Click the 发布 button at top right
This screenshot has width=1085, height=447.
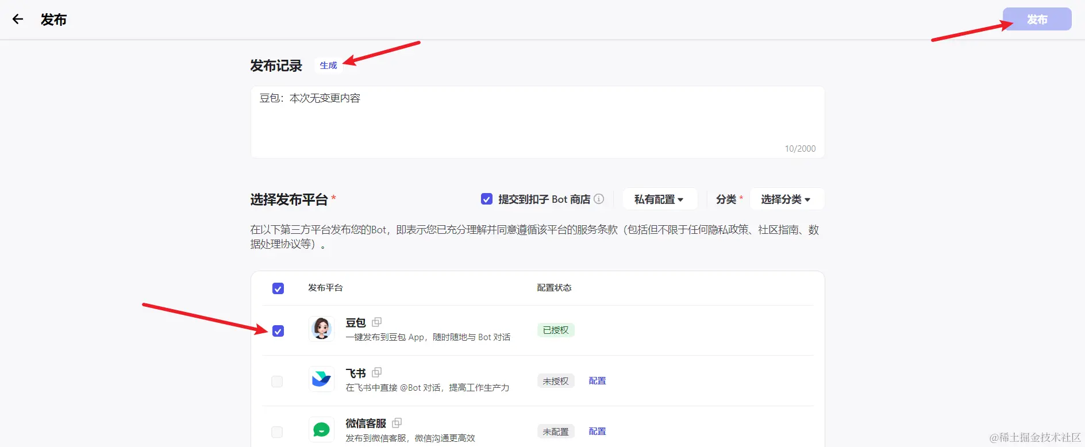coord(1037,19)
